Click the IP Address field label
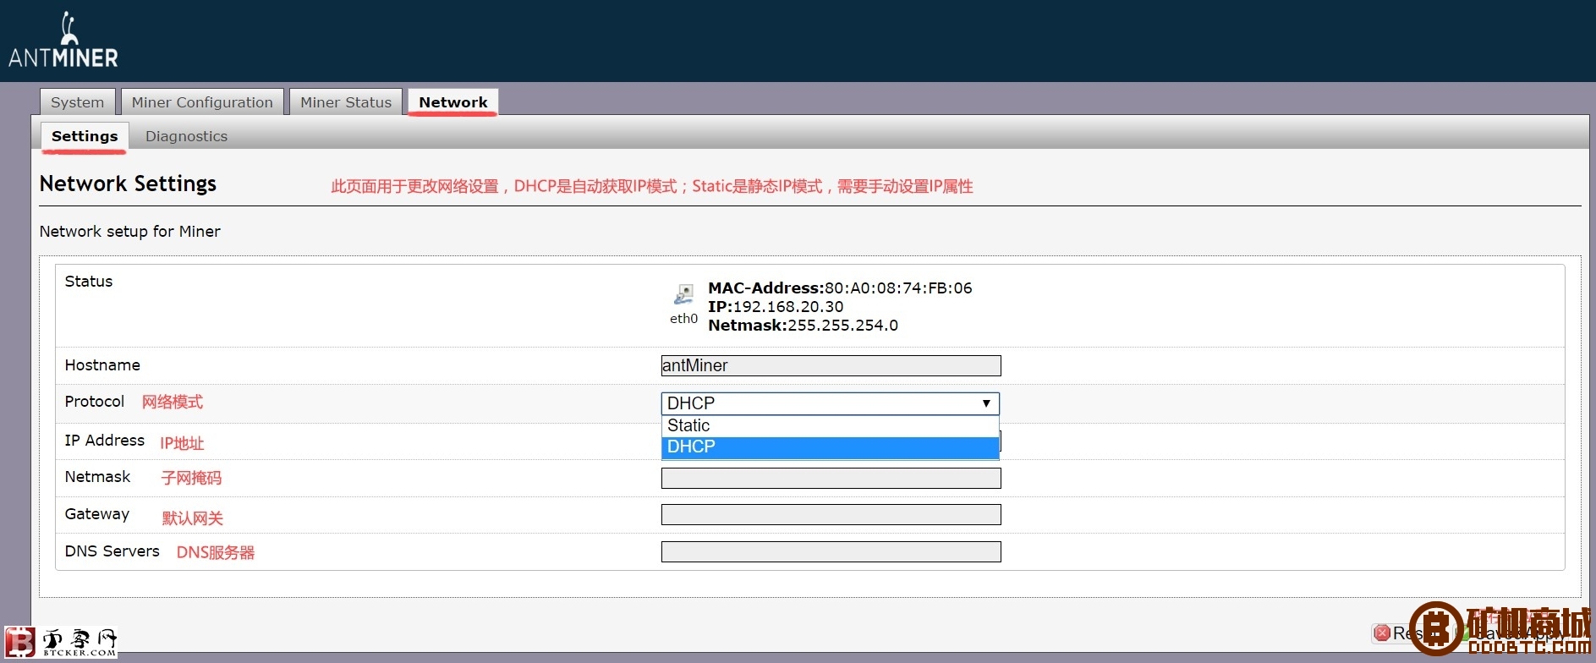1596x663 pixels. (x=104, y=441)
